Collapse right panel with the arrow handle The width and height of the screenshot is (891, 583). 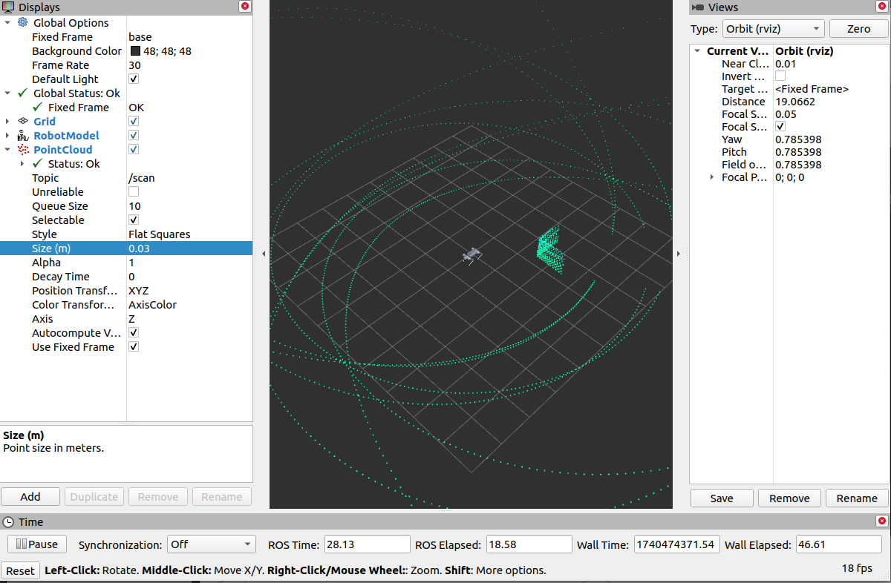(679, 254)
